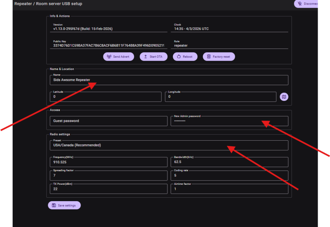Click the Send Advert button
This screenshot has width=330, height=227.
118,56
